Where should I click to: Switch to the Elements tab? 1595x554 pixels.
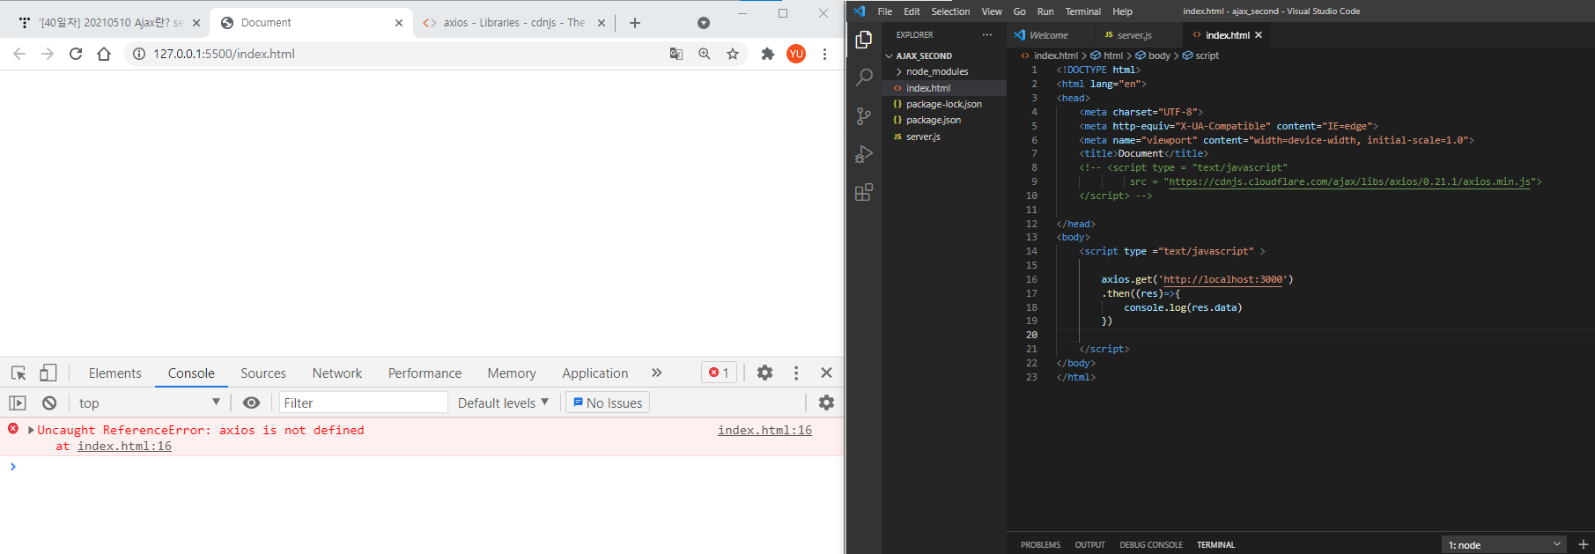(x=114, y=373)
